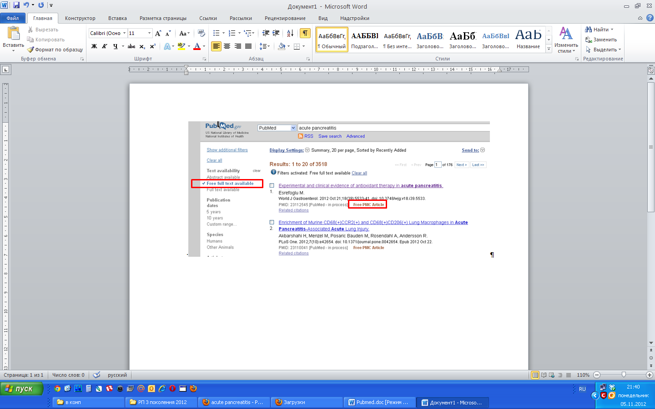Toggle ruler via icon above vertical scrollbar
The height and width of the screenshot is (409, 655).
(x=651, y=70)
